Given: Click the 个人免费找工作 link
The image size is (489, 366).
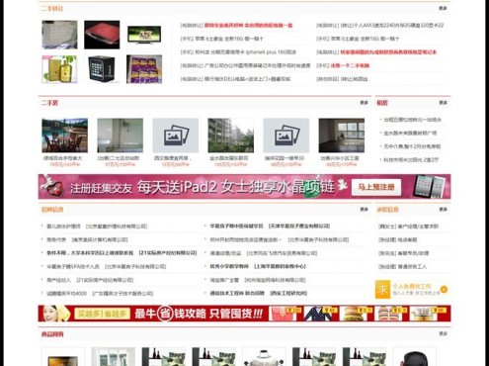Looking at the screenshot, I should (x=412, y=286).
